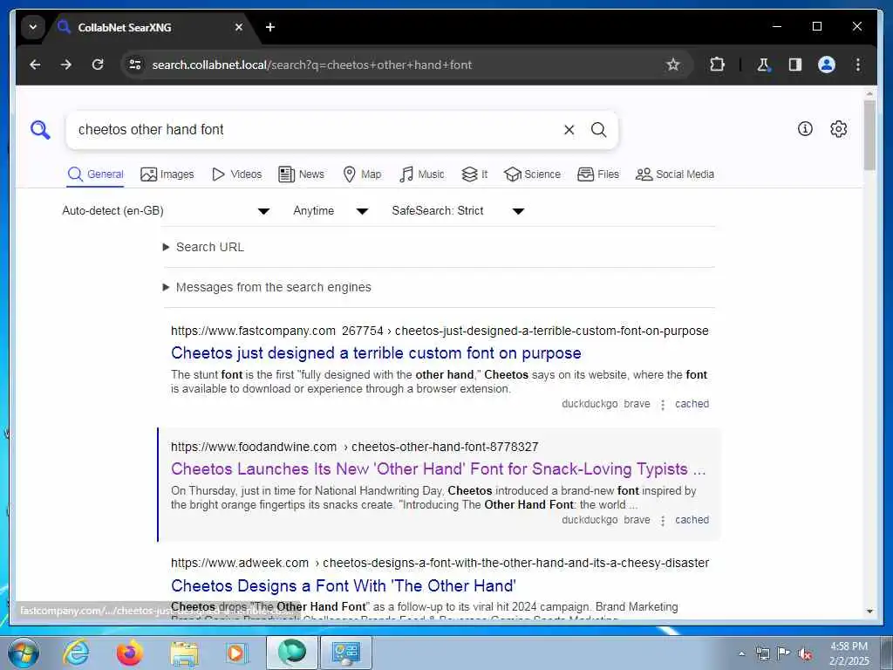893x670 pixels.
Task: Expand Messages from the search engines
Action: point(267,287)
